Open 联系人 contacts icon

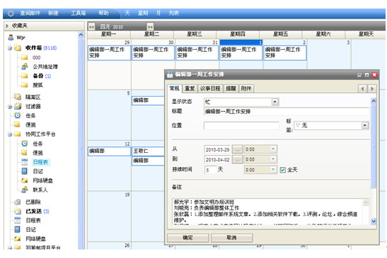[24, 190]
